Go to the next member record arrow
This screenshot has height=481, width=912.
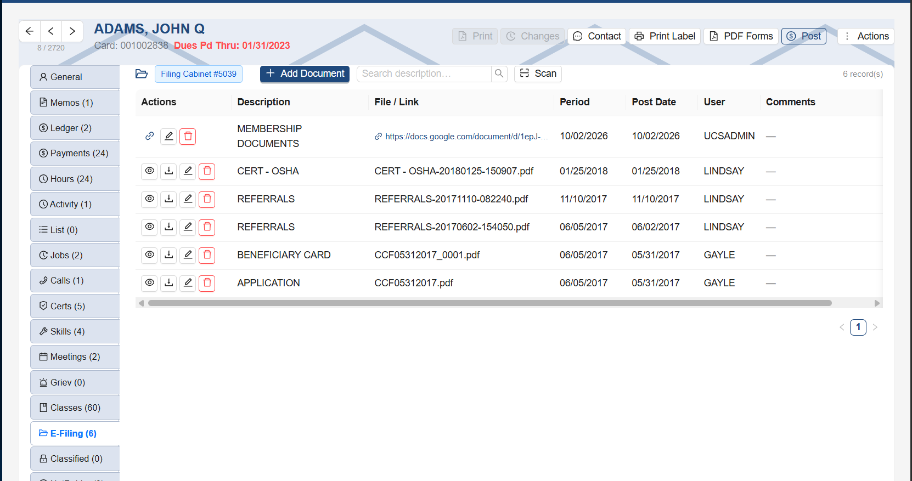[x=72, y=31]
